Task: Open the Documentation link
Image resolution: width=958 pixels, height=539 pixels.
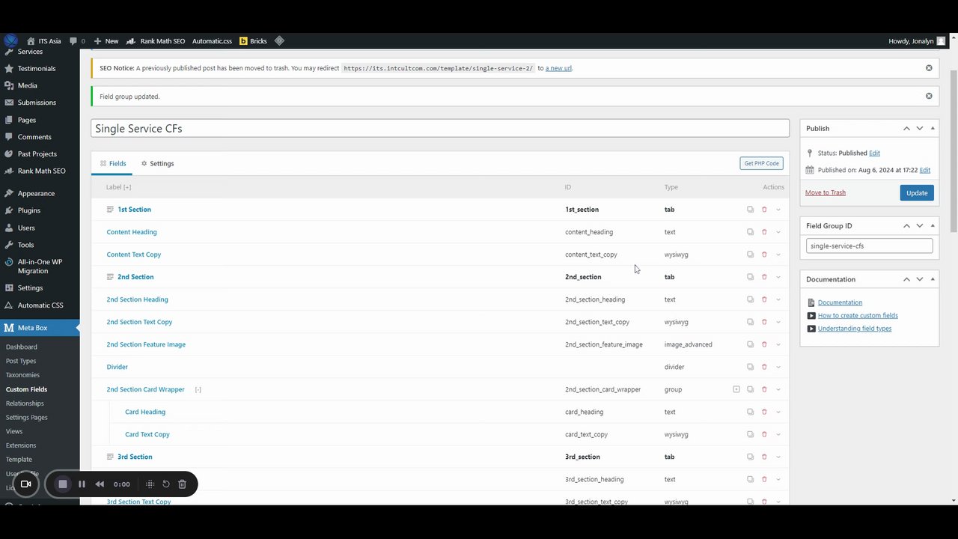Action: pyautogui.click(x=840, y=302)
